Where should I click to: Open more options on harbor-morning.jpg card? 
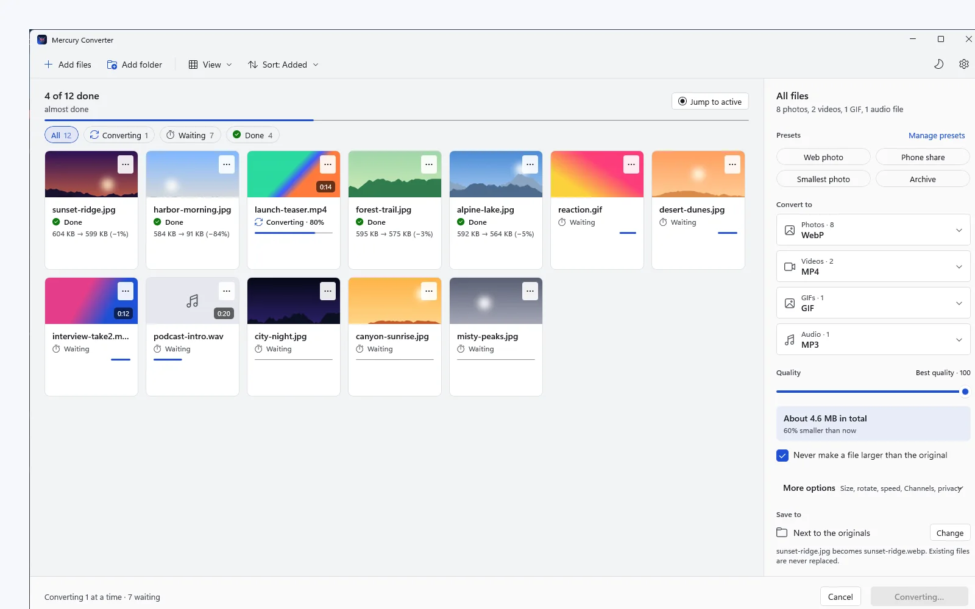coord(227,164)
